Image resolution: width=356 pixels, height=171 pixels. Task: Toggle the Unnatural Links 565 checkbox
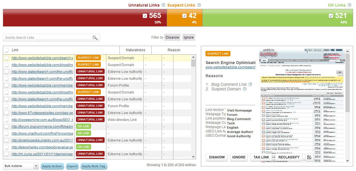145,16
